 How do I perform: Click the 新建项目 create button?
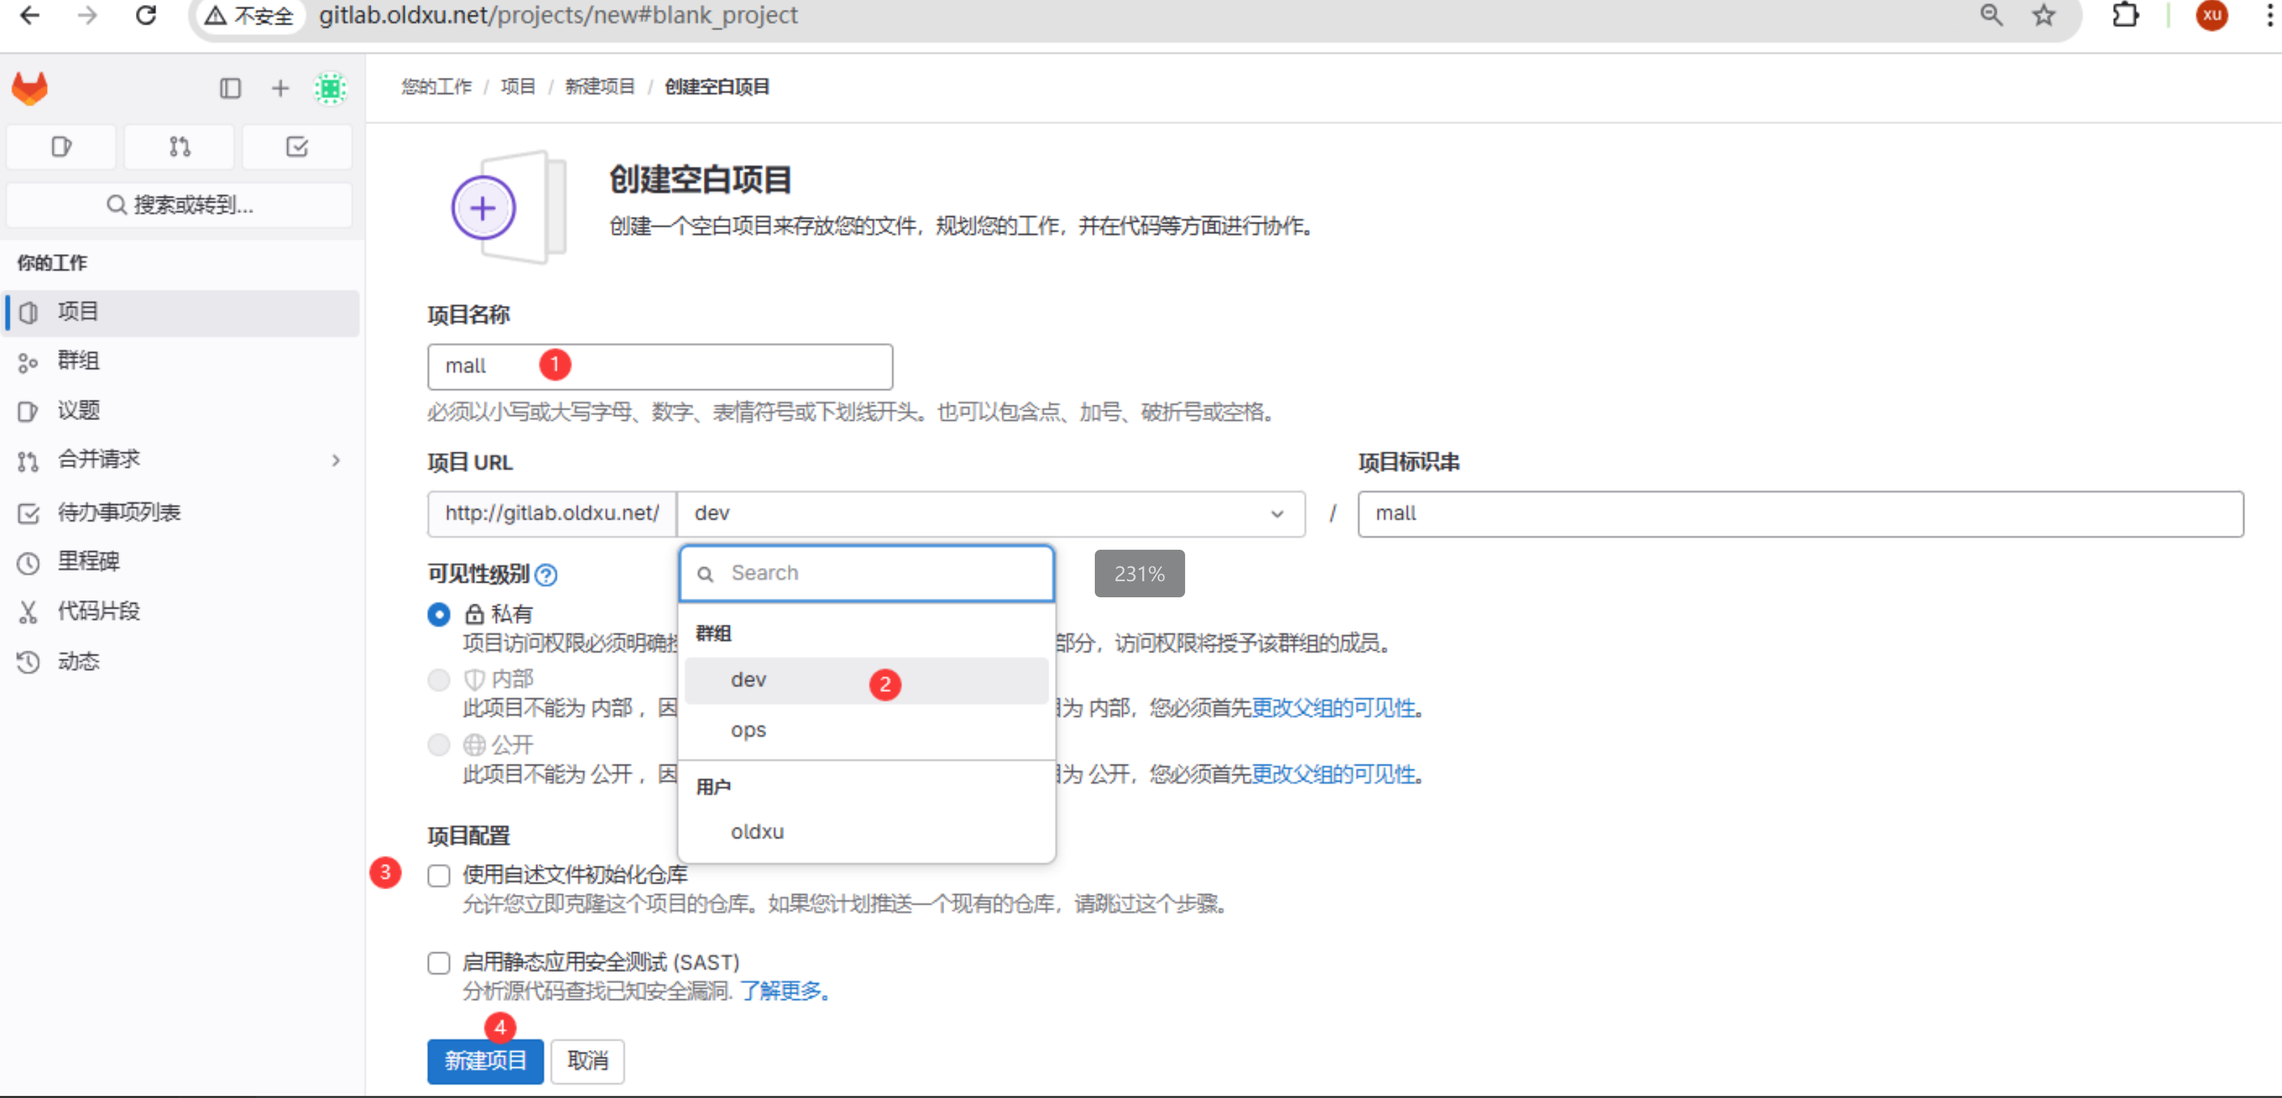click(x=485, y=1060)
